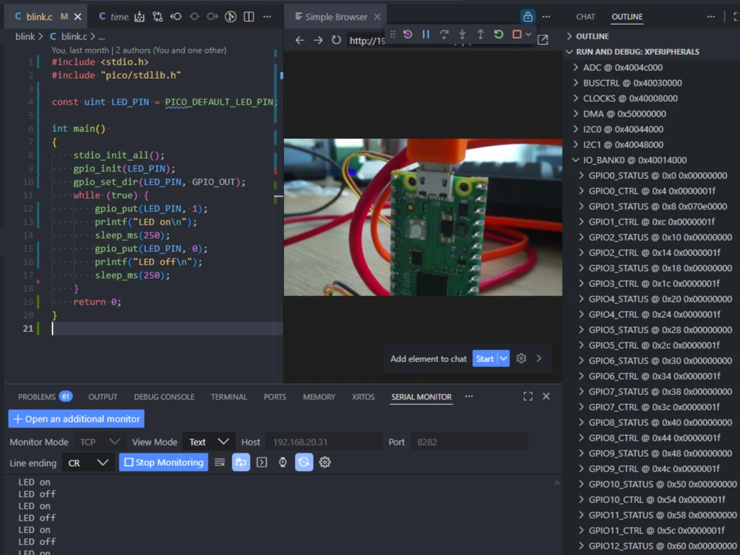
Task: Open Add element to chat settings gear
Action: [521, 359]
